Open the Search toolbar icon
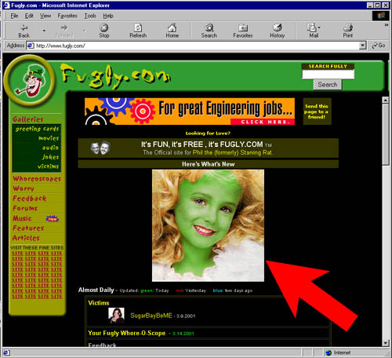This screenshot has height=358, width=392. tap(209, 27)
